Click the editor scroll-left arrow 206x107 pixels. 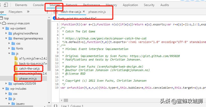coord(61,100)
